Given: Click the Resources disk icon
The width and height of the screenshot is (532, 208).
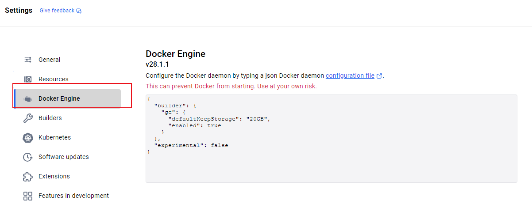Looking at the screenshot, I should tap(28, 79).
